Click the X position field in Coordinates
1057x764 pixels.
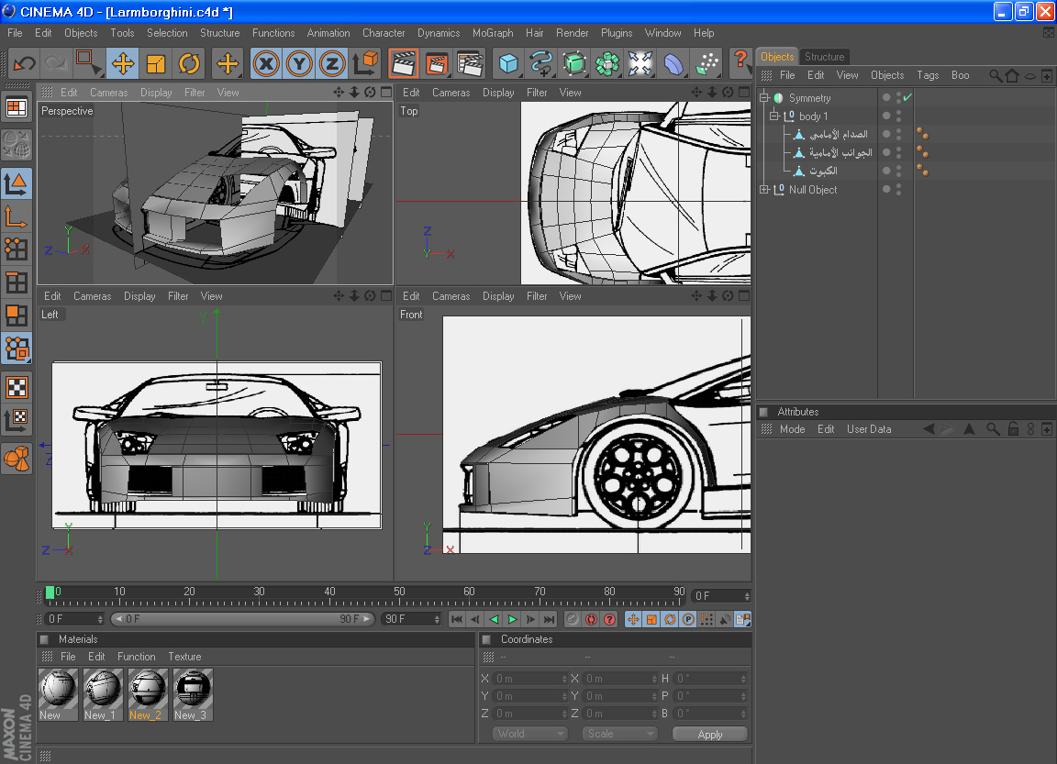(530, 679)
